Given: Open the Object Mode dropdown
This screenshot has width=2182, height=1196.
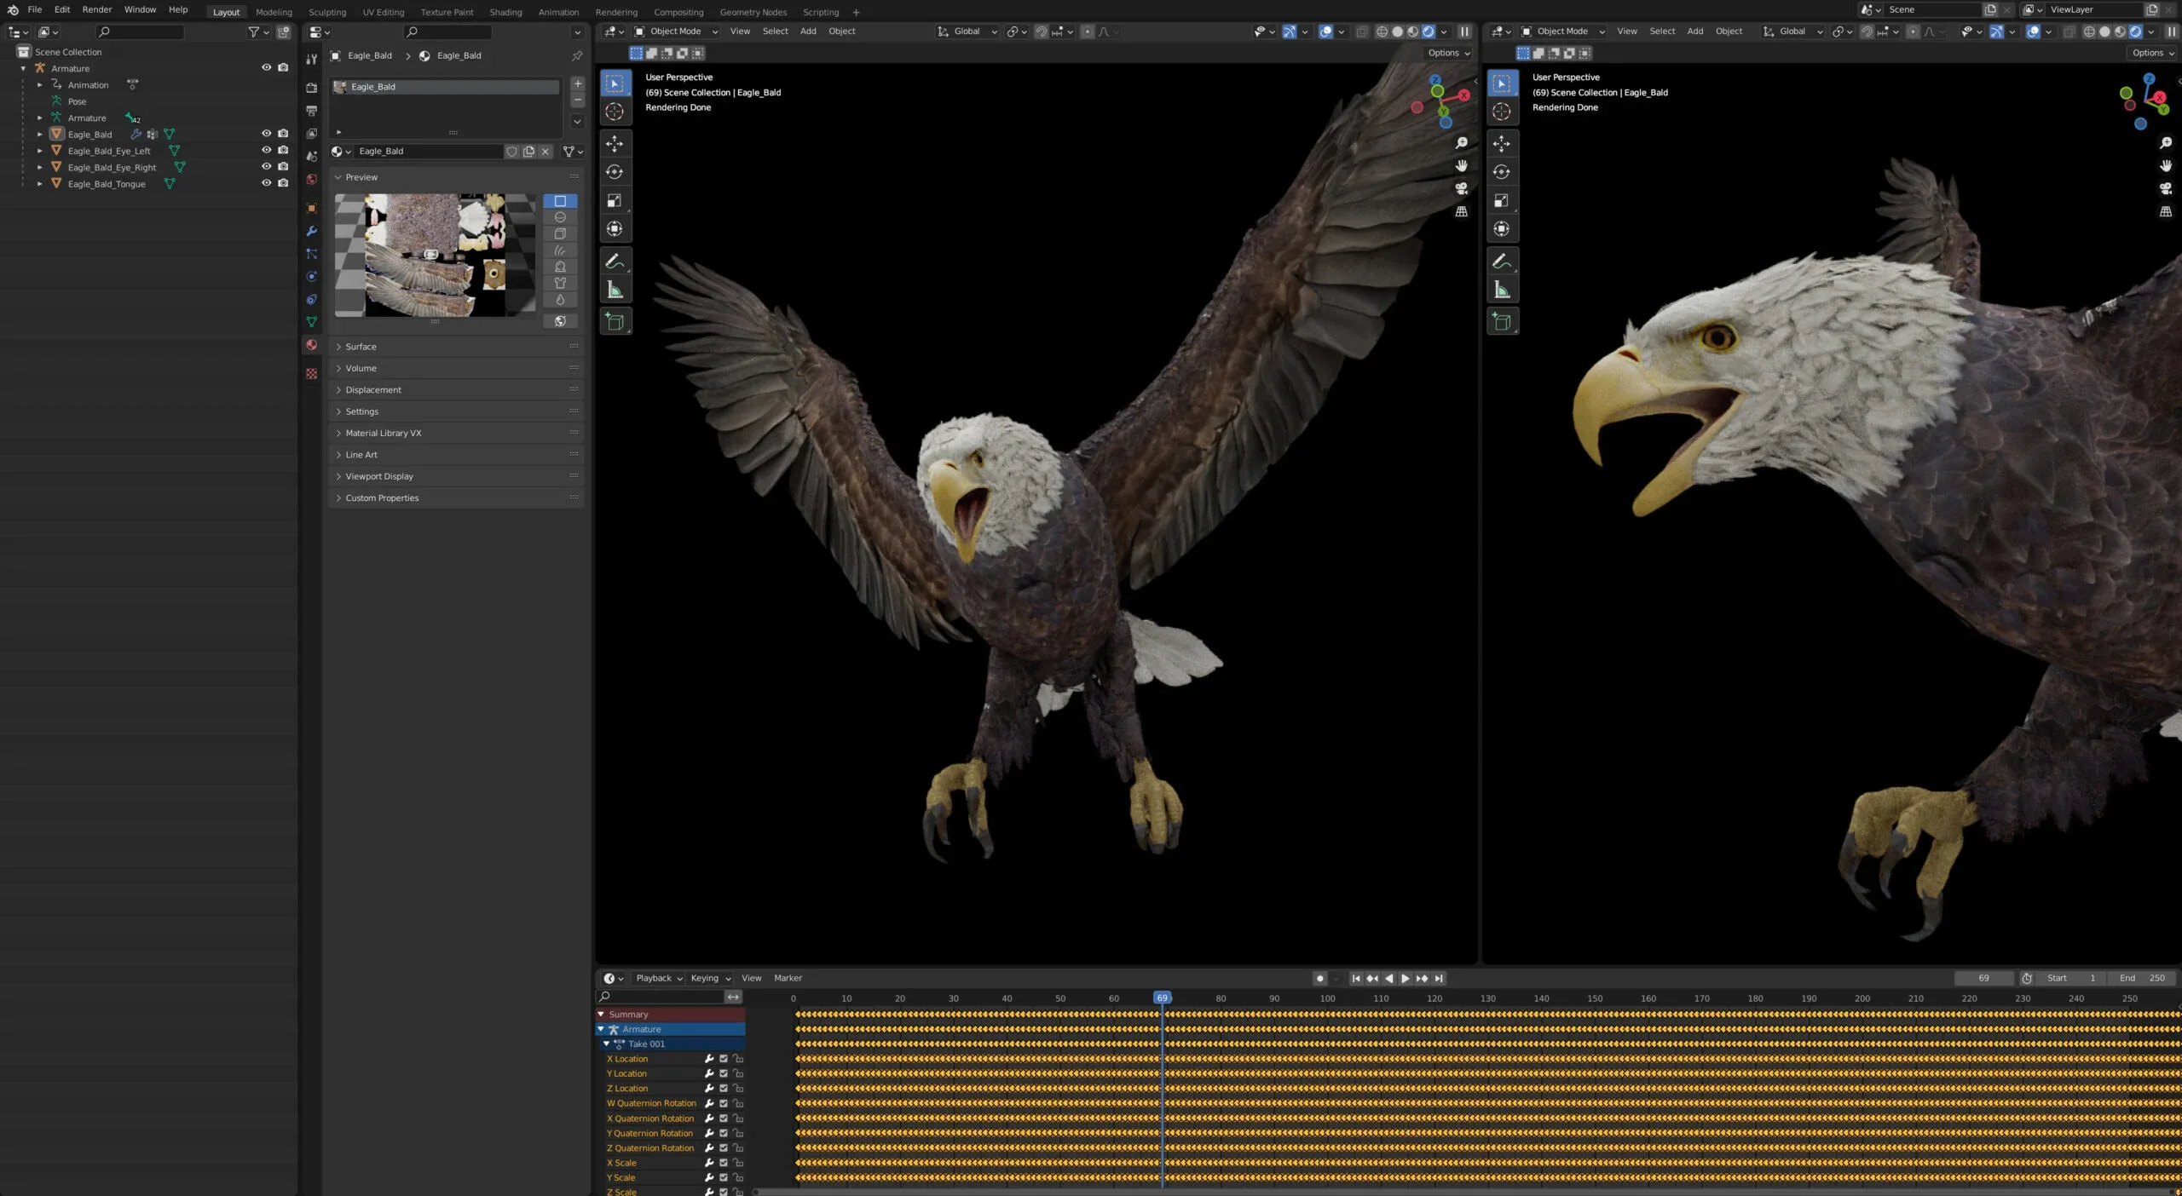Looking at the screenshot, I should pos(673,31).
